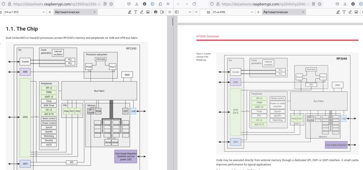The width and height of the screenshot is (363, 170).
Task: Go to previous page in RP2040 PDF
Action: pos(190,12)
